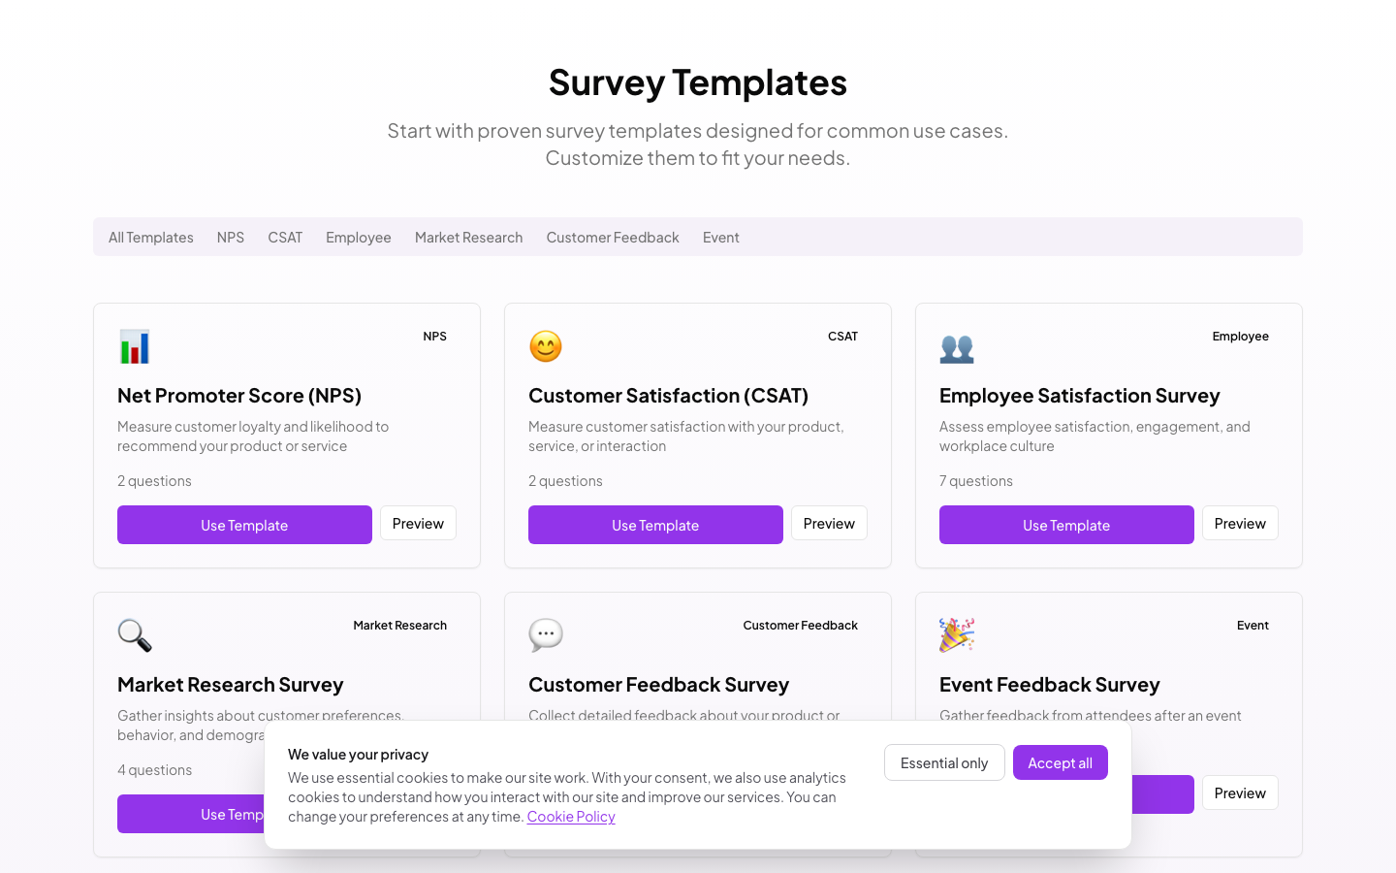Use the Net Promoter Score template

[x=244, y=524]
